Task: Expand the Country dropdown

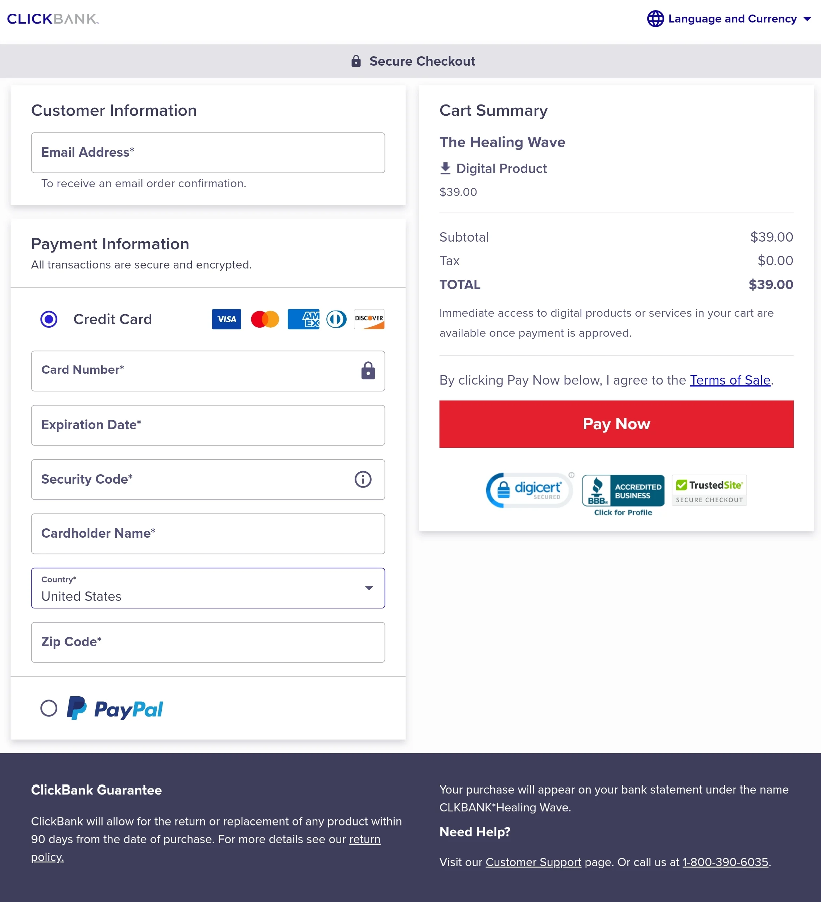Action: pyautogui.click(x=208, y=588)
